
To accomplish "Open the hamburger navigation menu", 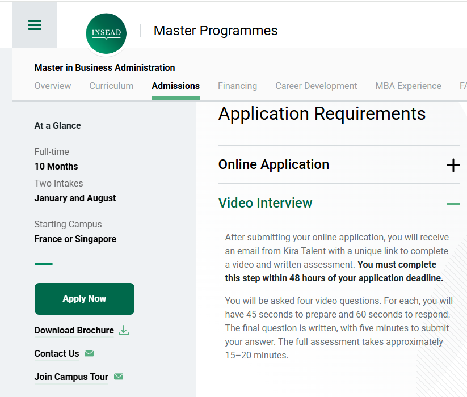I will [35, 26].
